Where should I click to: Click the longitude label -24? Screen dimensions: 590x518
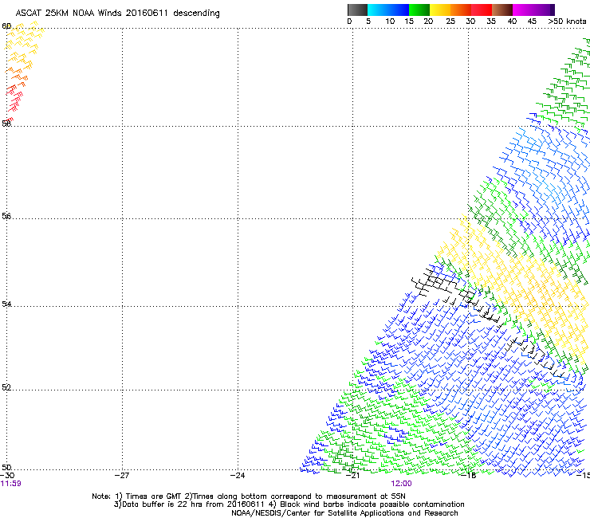[x=238, y=476]
